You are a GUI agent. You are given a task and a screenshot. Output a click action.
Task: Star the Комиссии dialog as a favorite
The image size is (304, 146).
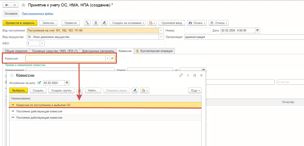[x=12, y=75]
